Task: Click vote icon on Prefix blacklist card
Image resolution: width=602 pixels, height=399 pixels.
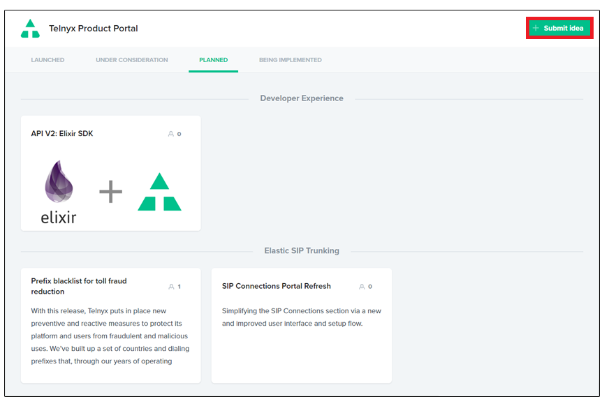Action: [x=171, y=287]
